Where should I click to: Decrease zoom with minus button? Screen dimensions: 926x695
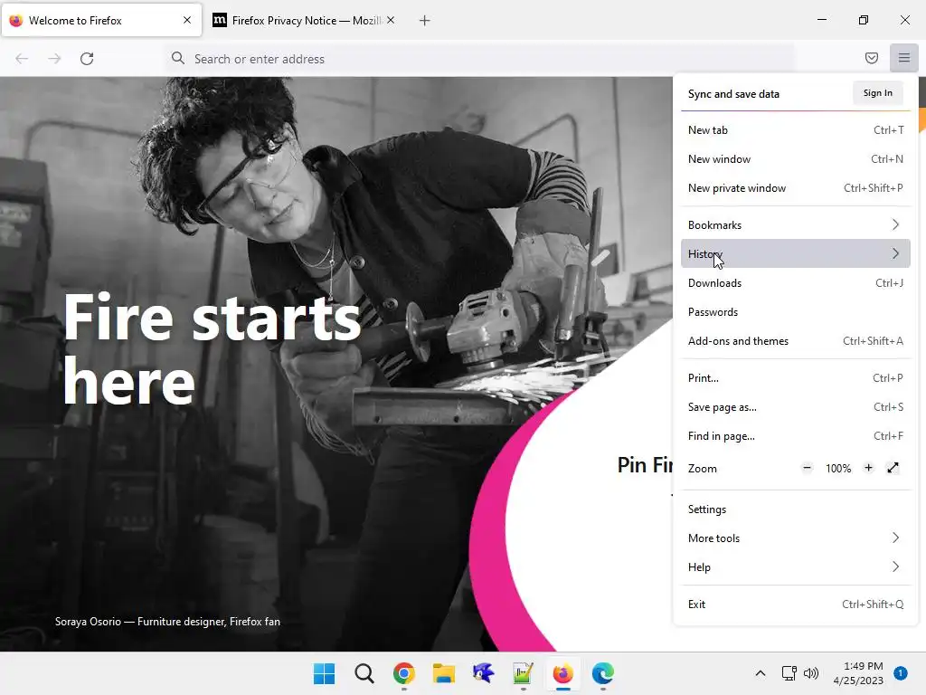point(807,468)
